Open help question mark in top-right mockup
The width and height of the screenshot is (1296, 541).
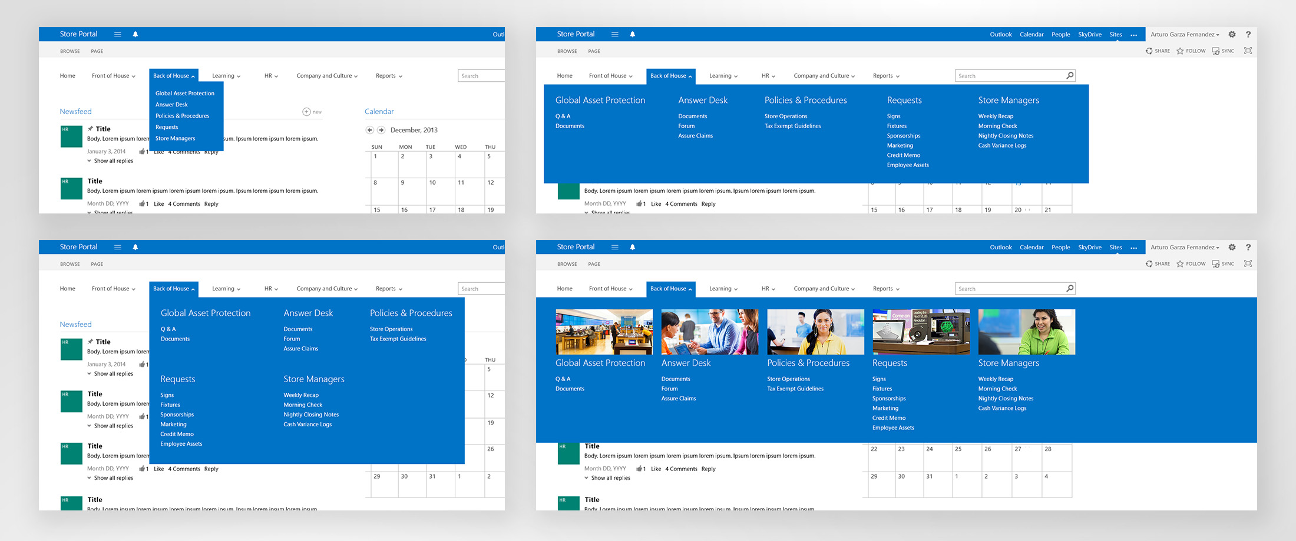pyautogui.click(x=1248, y=34)
